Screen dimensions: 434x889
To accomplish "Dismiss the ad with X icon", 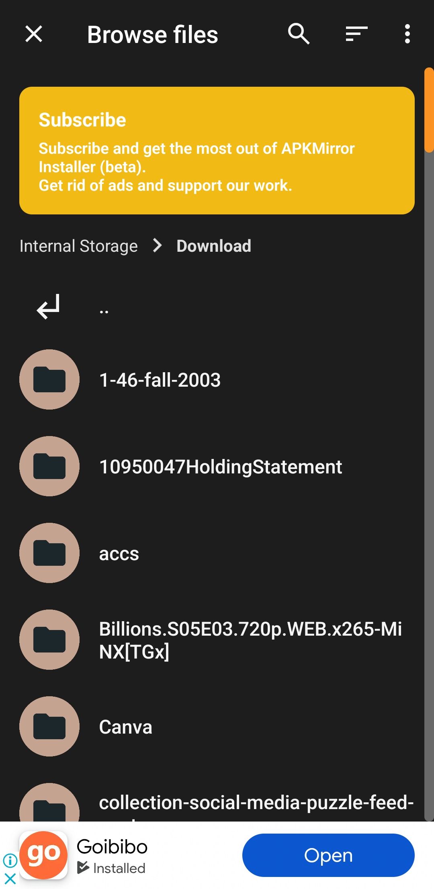I will (10, 879).
